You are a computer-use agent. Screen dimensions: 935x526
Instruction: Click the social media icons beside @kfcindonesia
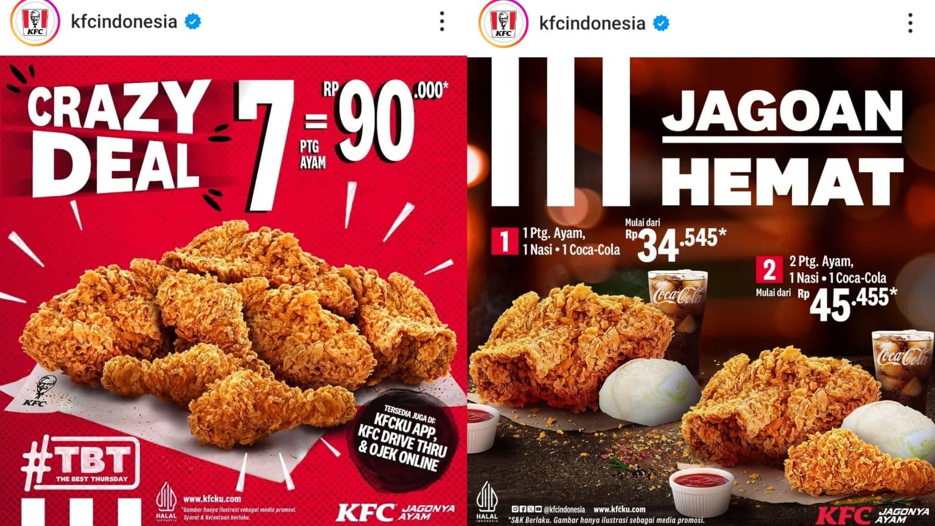(x=527, y=510)
